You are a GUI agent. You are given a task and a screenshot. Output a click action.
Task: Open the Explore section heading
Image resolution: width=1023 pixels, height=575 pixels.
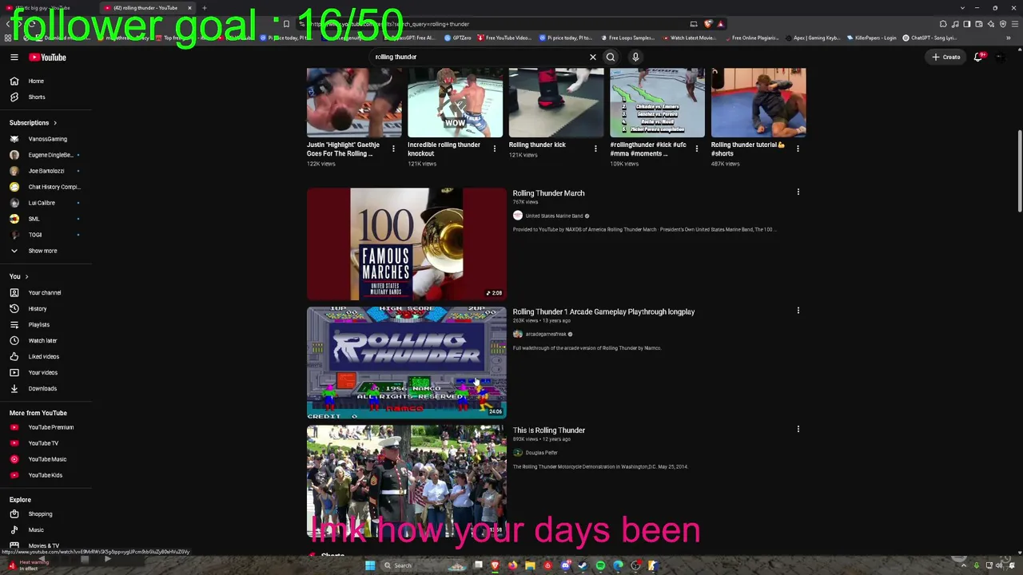pyautogui.click(x=20, y=500)
